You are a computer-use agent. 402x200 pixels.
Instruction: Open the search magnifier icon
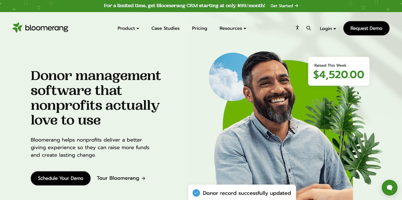pos(309,28)
